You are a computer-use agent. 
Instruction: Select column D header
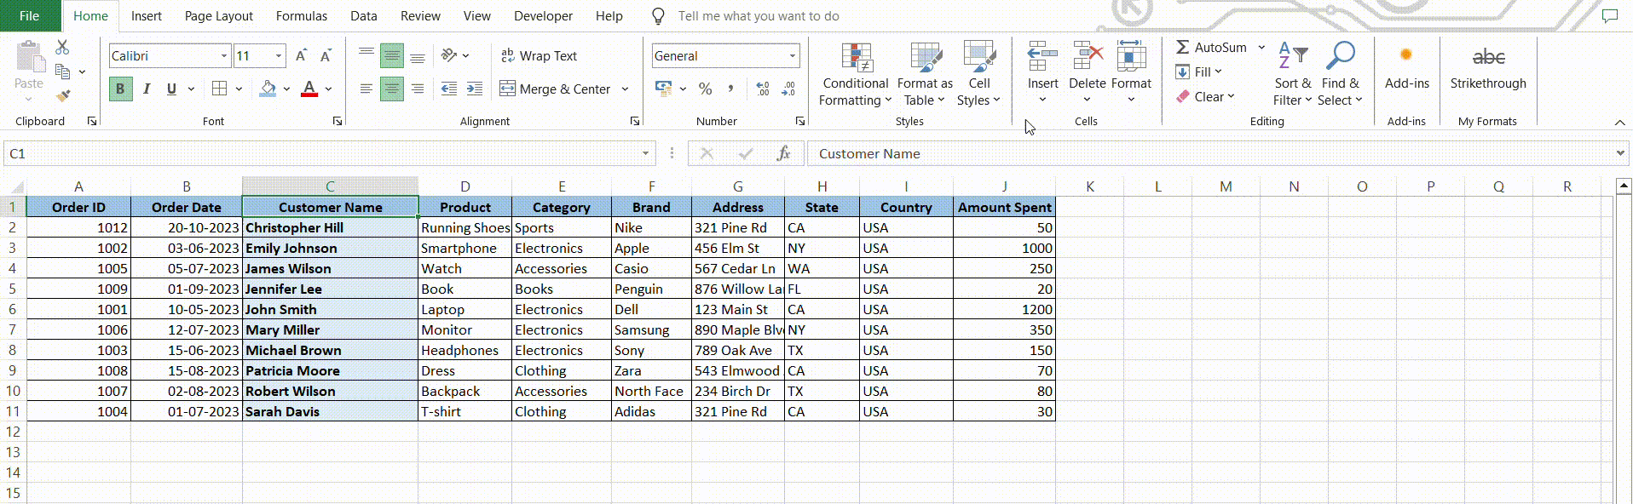465,186
